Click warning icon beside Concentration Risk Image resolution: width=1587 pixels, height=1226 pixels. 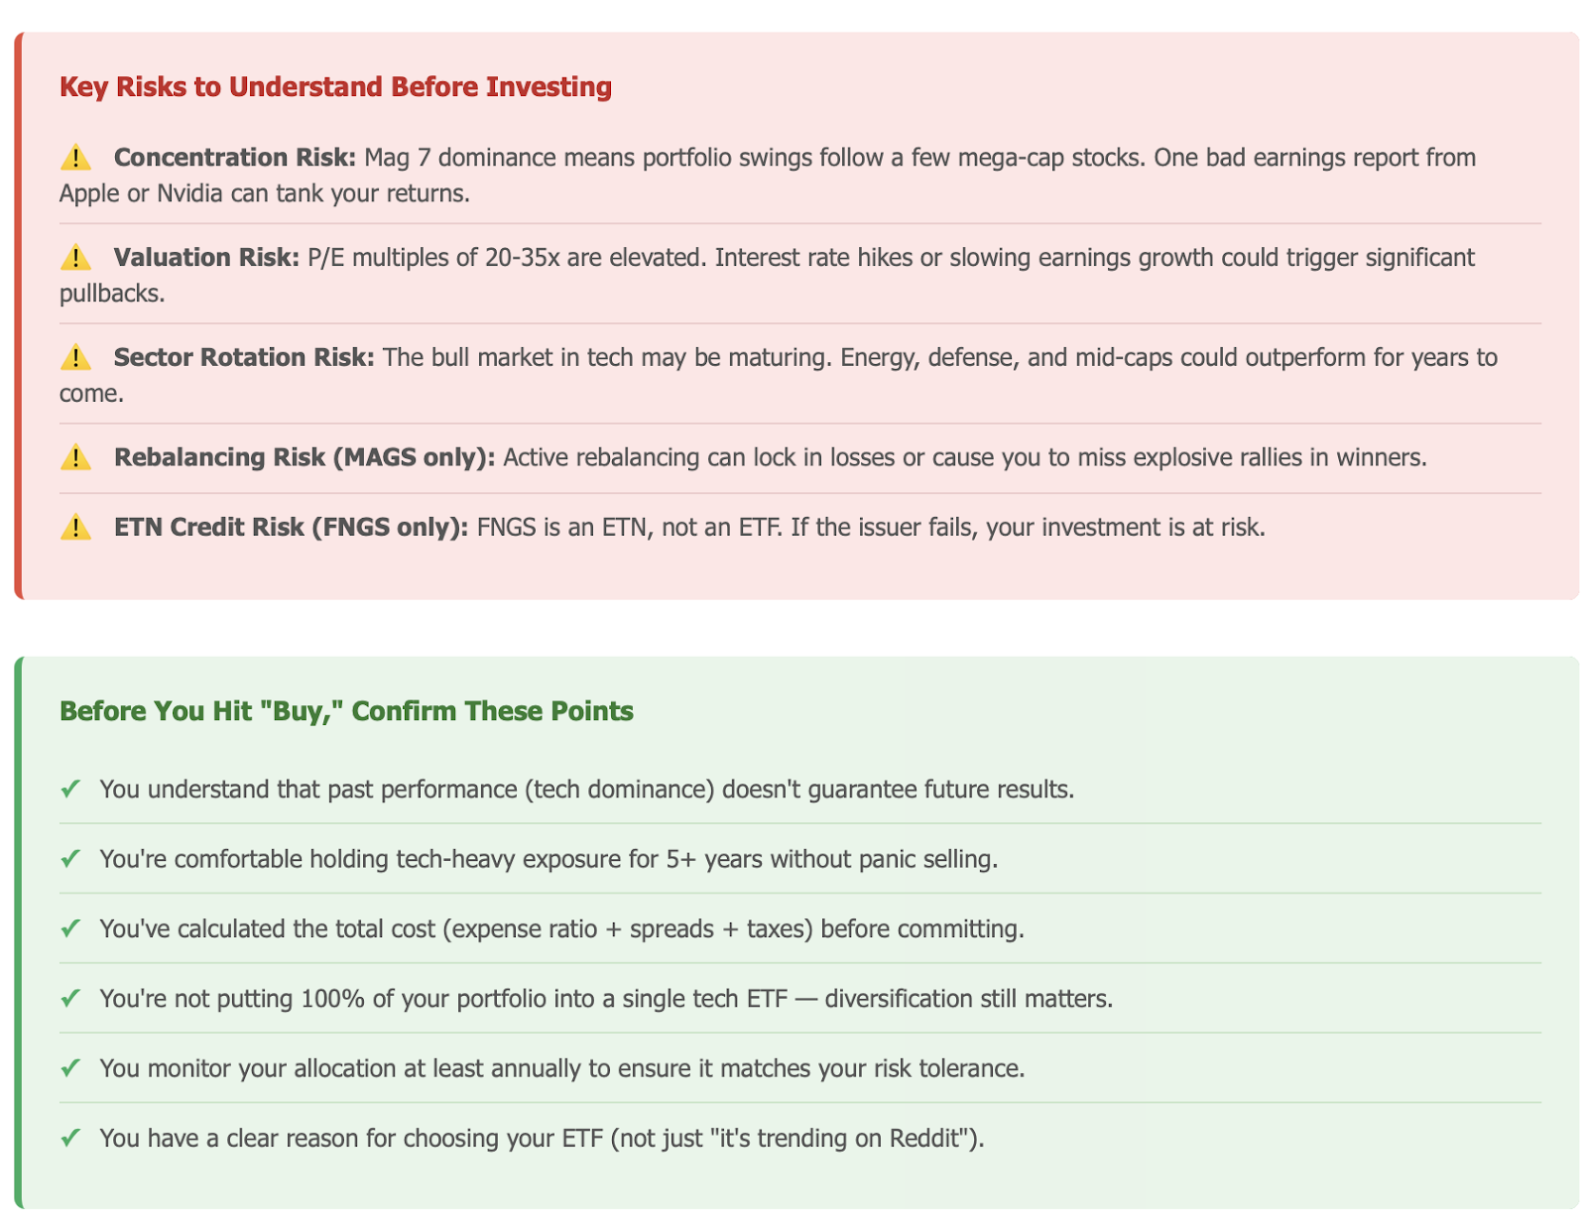[75, 158]
